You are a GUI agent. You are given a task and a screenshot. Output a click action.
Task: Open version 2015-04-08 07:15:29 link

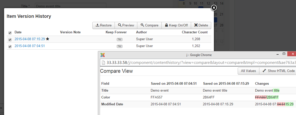[x=30, y=39]
